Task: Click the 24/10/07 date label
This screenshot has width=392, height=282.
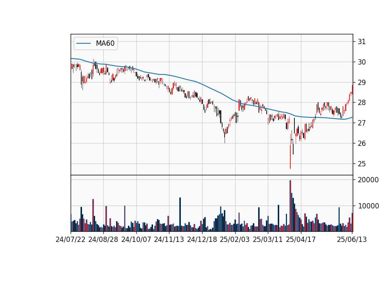Action: (136, 239)
